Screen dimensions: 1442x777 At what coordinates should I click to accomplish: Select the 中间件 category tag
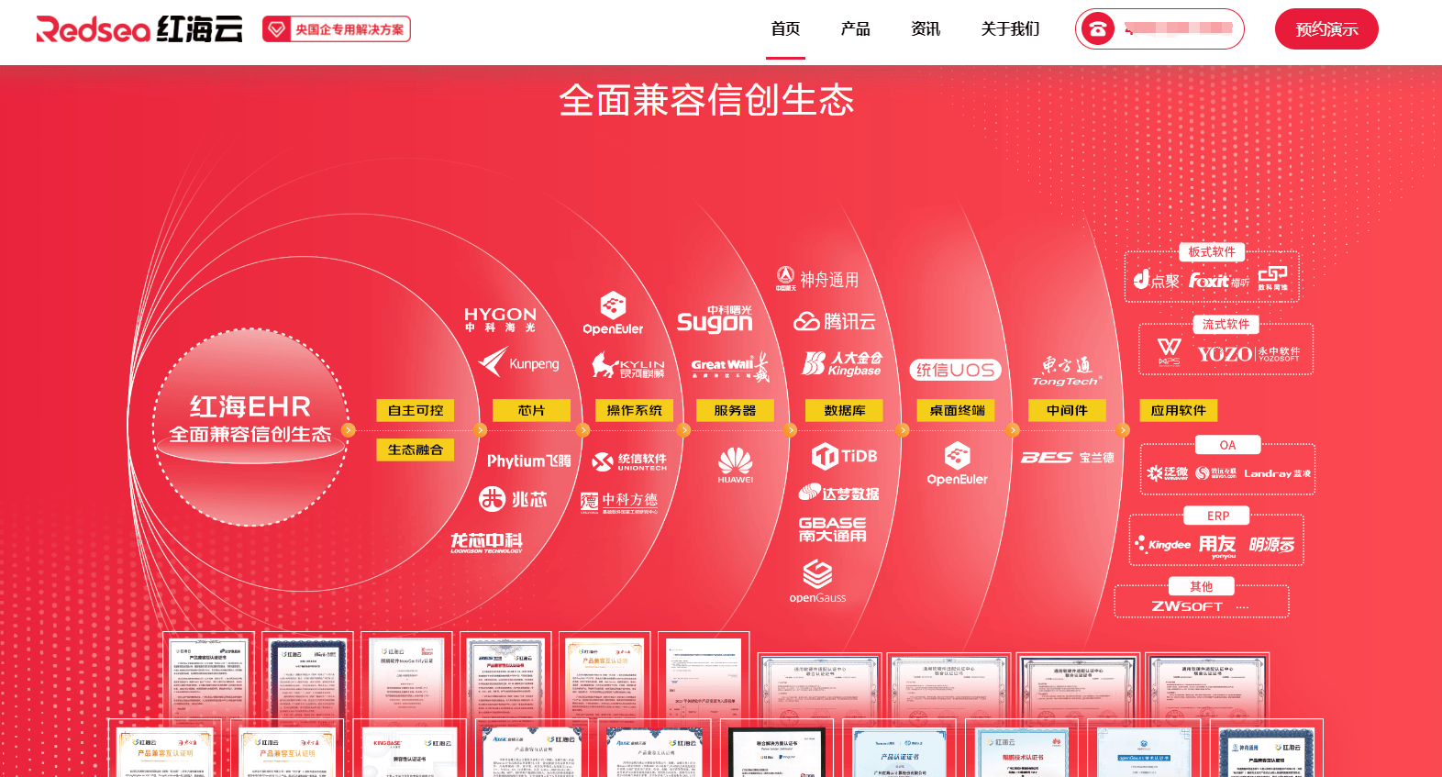pos(1067,410)
